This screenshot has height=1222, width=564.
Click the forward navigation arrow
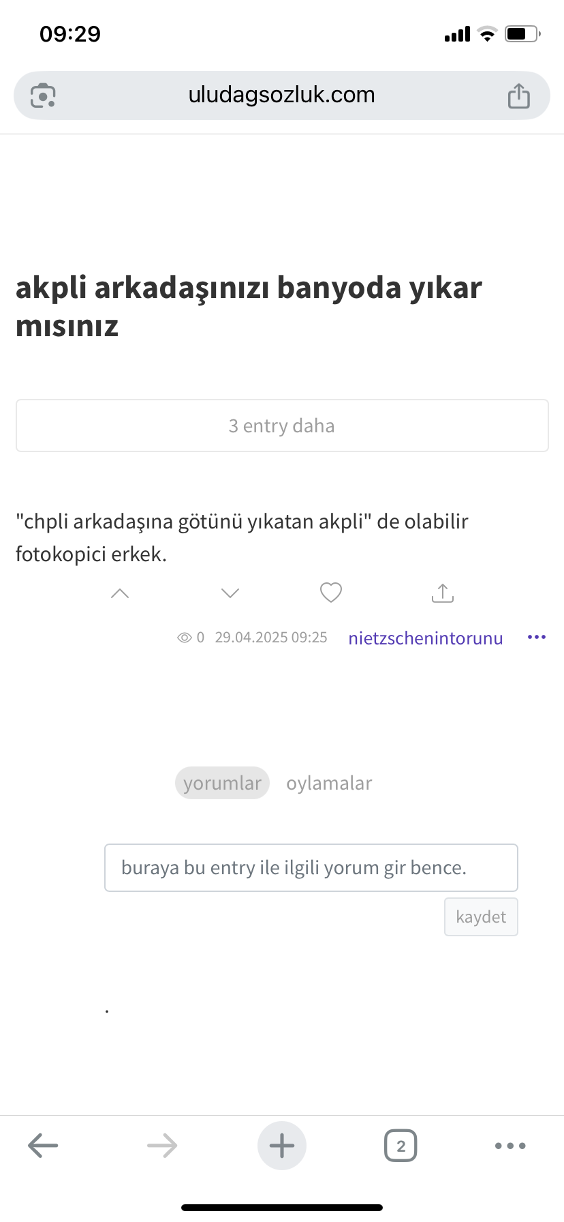[162, 1145]
